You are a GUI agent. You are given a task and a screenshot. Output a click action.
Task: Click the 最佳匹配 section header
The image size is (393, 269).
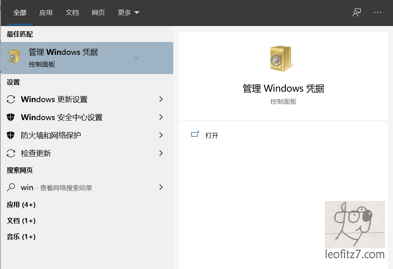pyautogui.click(x=20, y=34)
